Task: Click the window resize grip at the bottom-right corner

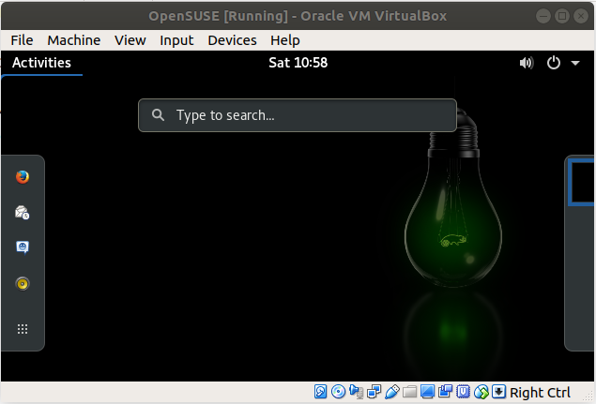Action: pyautogui.click(x=588, y=397)
